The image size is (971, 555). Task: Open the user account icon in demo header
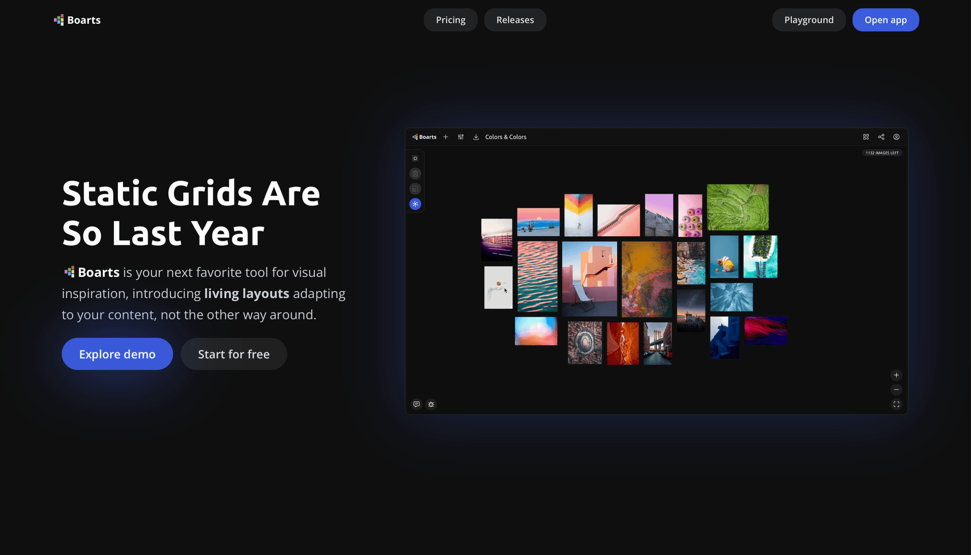click(896, 137)
